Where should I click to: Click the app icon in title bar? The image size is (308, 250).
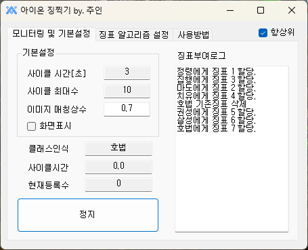coord(12,10)
